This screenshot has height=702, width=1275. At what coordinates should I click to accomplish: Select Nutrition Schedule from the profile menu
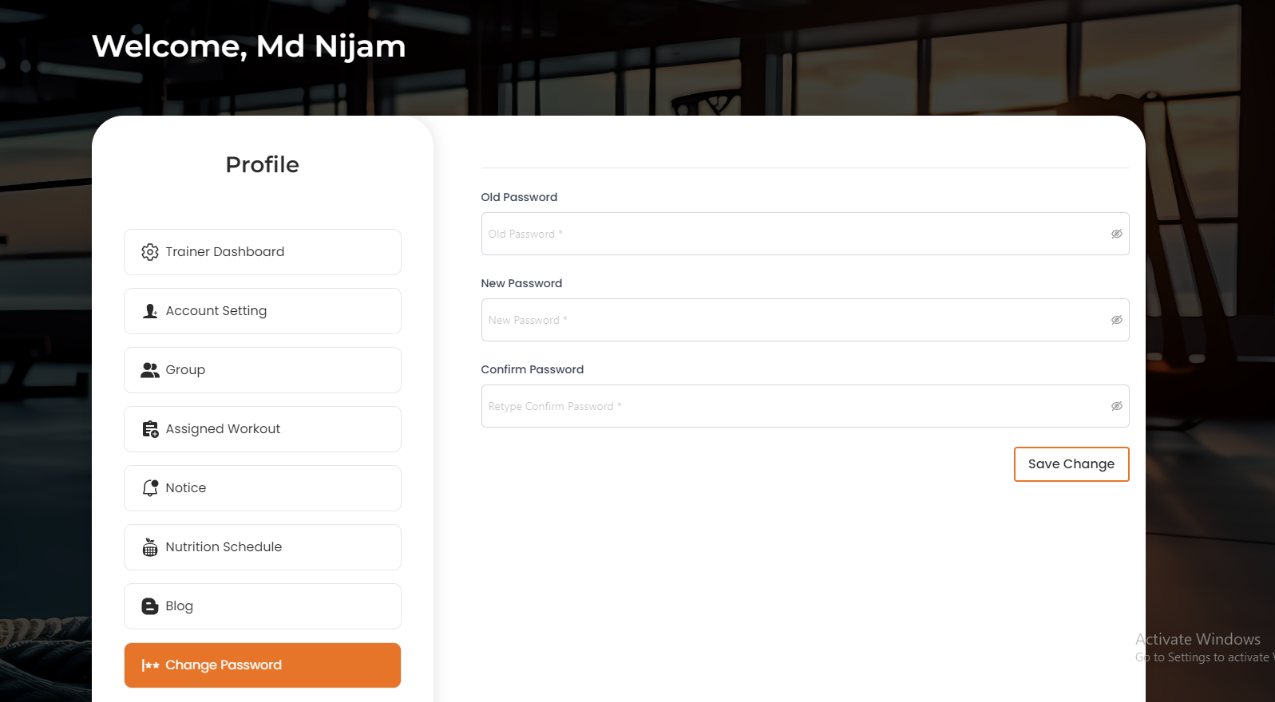click(262, 547)
